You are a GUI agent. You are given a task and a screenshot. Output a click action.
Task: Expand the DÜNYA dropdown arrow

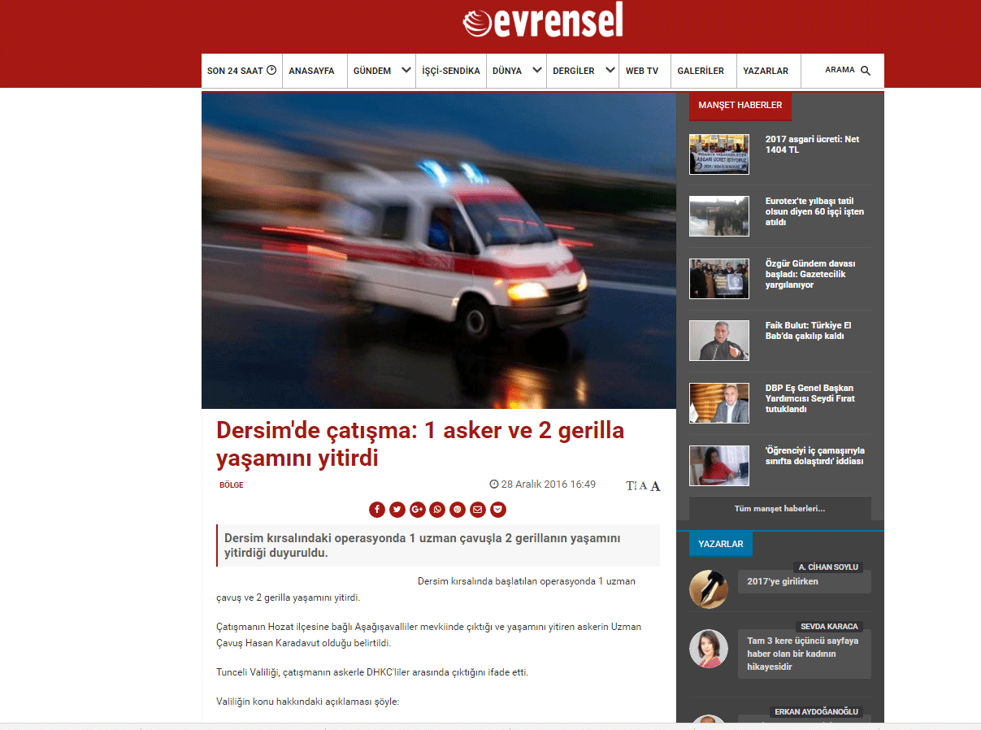536,71
